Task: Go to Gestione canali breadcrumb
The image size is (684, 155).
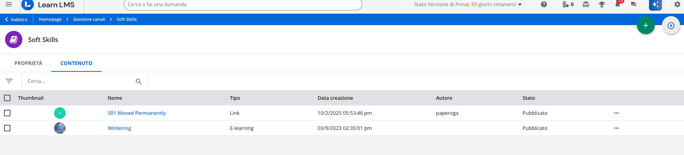Action: click(x=89, y=19)
